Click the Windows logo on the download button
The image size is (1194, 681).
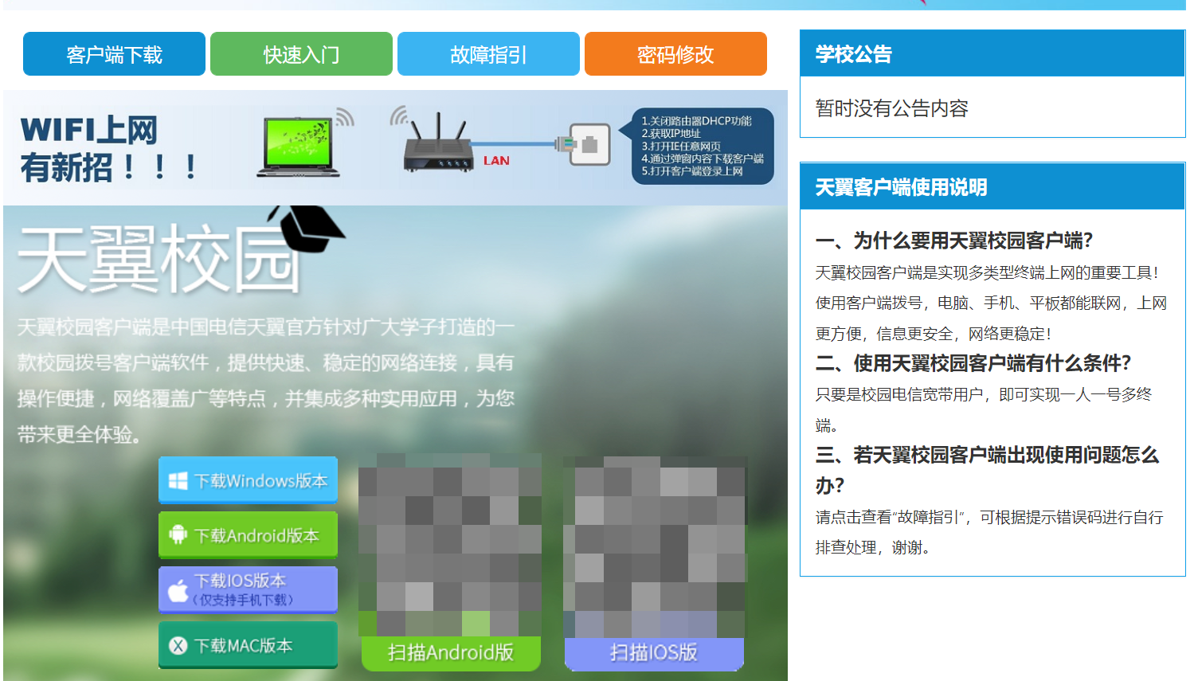pyautogui.click(x=180, y=479)
